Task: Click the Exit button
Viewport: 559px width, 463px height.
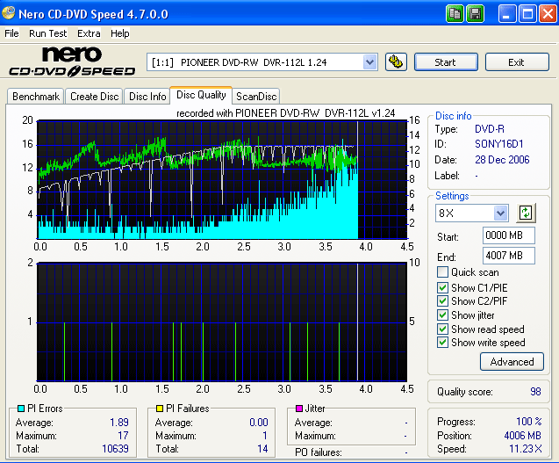Action: (x=517, y=62)
